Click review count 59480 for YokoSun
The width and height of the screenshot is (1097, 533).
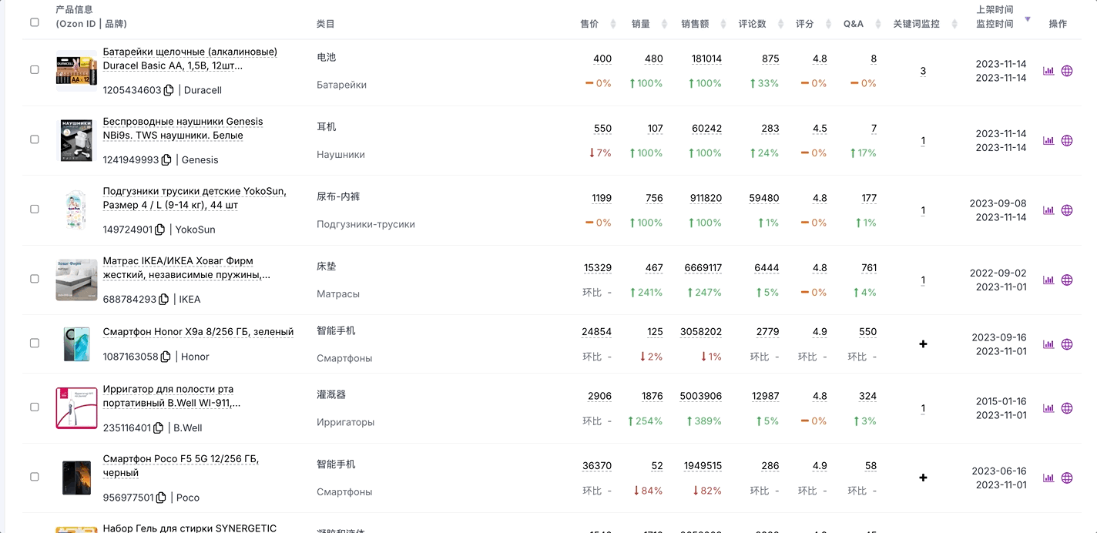click(x=763, y=198)
